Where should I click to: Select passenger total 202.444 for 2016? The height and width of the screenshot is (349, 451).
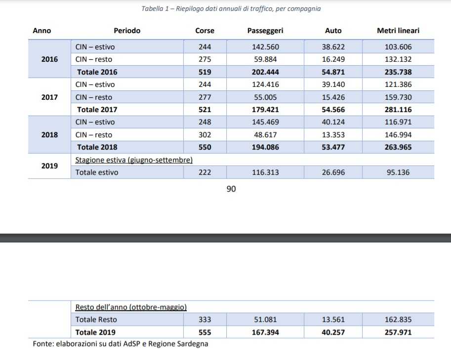point(265,72)
